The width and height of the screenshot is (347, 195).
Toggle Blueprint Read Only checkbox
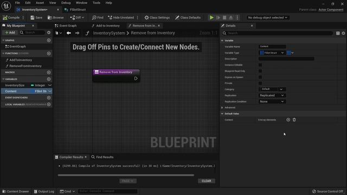(x=260, y=71)
